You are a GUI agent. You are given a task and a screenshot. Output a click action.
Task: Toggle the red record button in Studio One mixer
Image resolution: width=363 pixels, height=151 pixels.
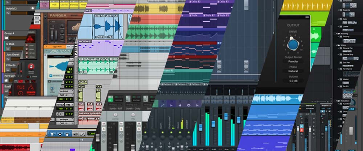pyautogui.click(x=301, y=130)
